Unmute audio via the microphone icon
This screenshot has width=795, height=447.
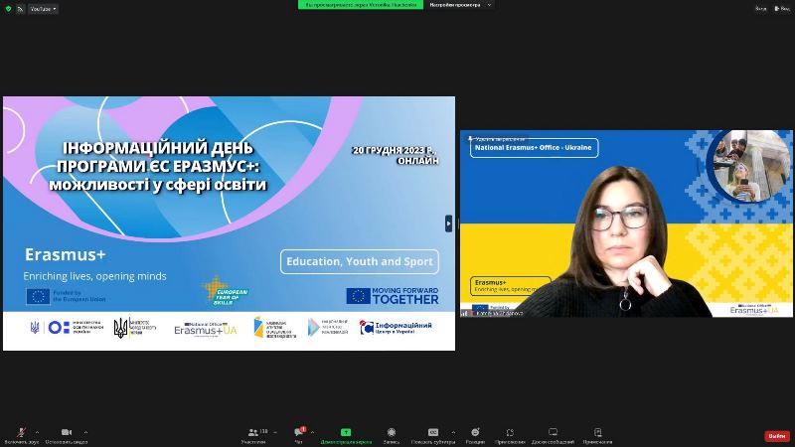(21, 432)
